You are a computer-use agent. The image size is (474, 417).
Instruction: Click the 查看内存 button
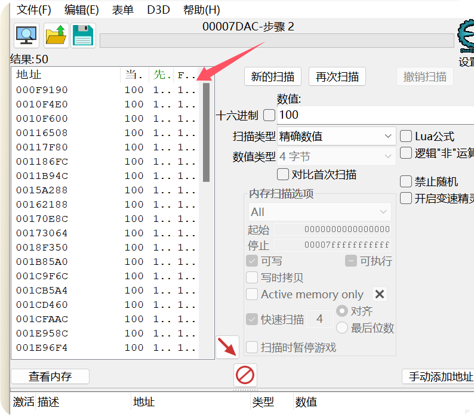tap(50, 376)
